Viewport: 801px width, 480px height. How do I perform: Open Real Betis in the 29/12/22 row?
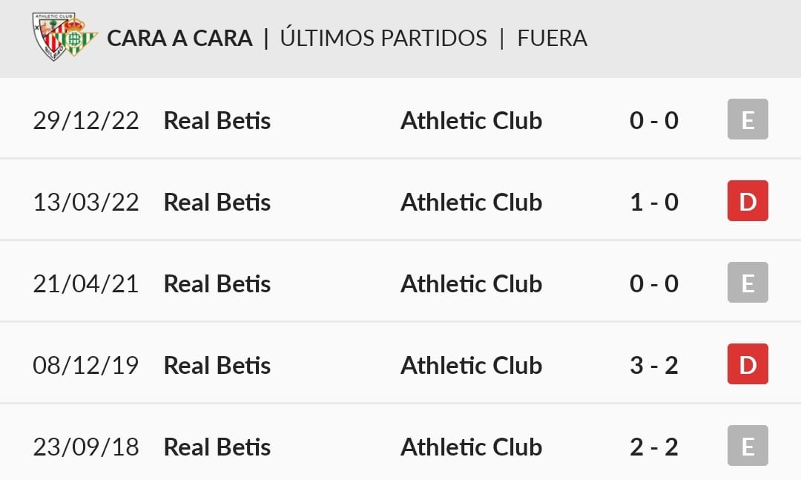click(217, 121)
